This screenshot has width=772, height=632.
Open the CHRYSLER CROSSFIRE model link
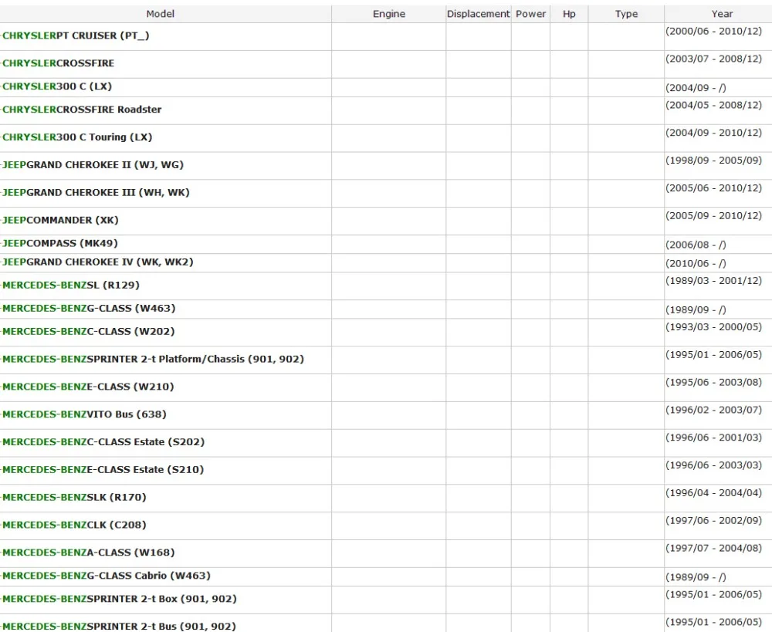[x=58, y=63]
